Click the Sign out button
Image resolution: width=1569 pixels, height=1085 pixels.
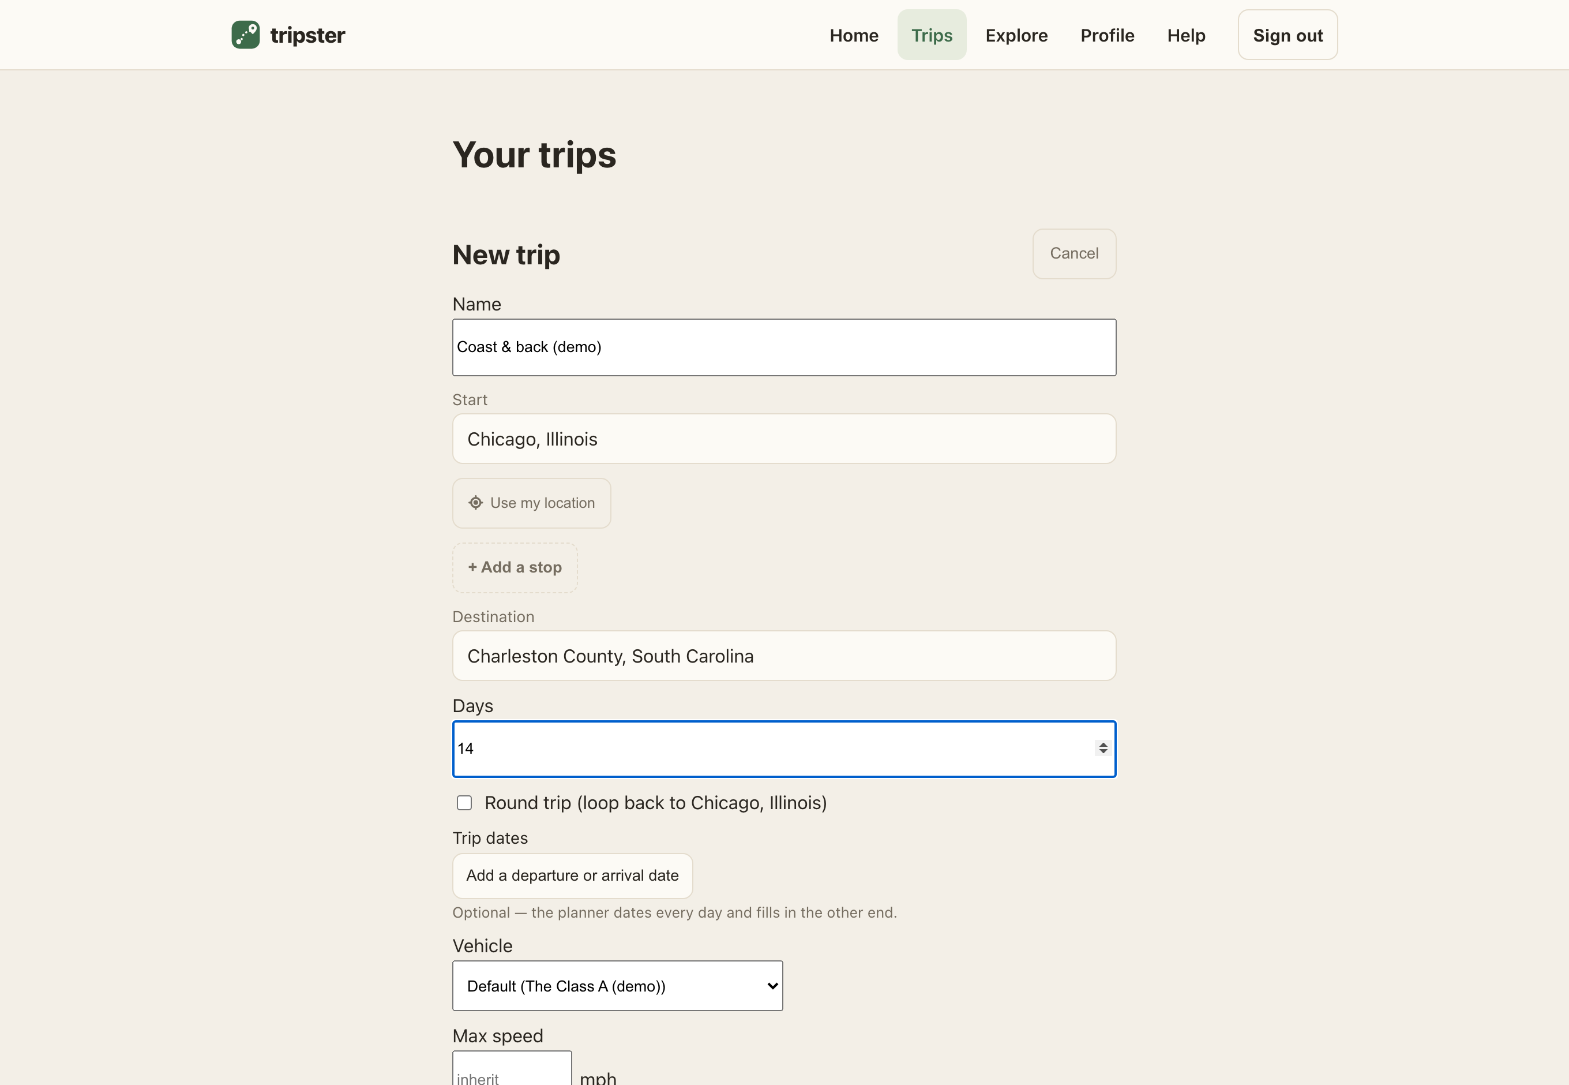[1287, 35]
